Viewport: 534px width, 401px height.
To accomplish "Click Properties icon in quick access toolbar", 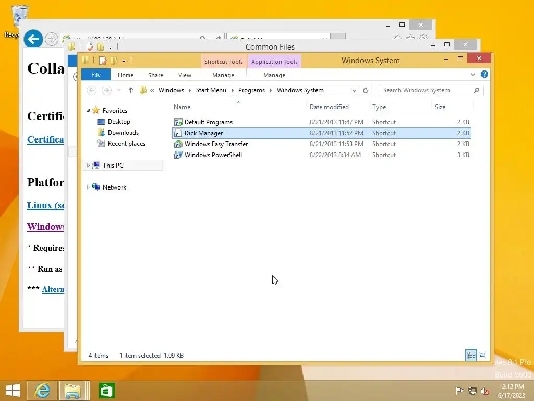I will (102, 61).
